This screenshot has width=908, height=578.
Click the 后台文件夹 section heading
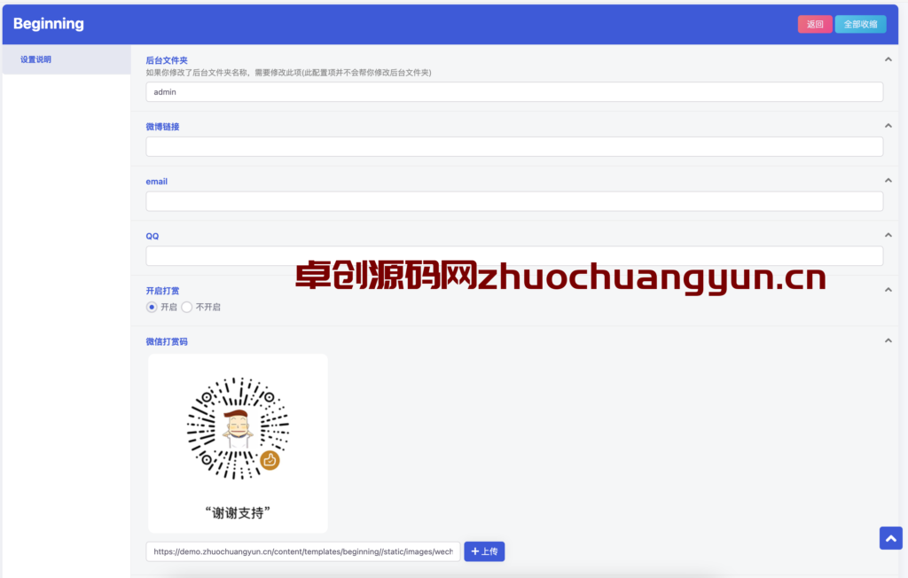tap(167, 60)
